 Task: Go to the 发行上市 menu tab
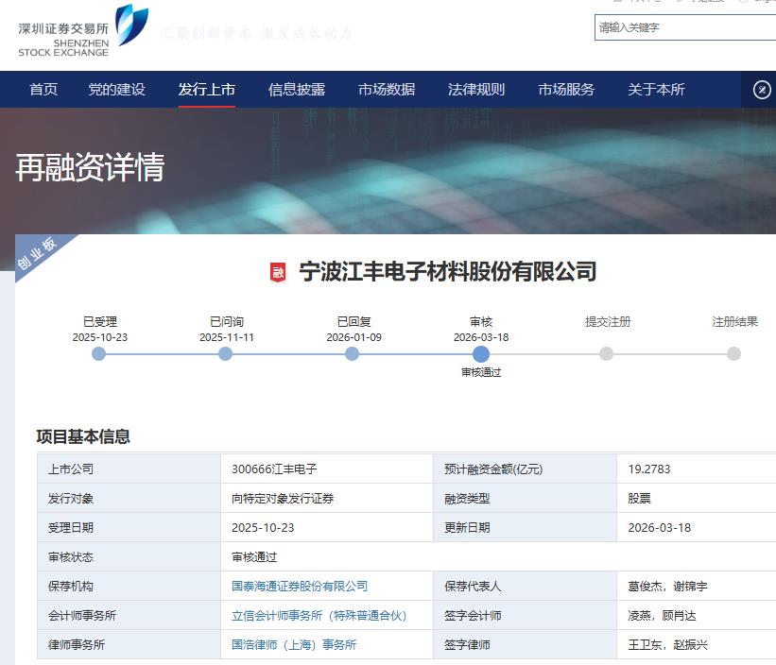[x=207, y=90]
